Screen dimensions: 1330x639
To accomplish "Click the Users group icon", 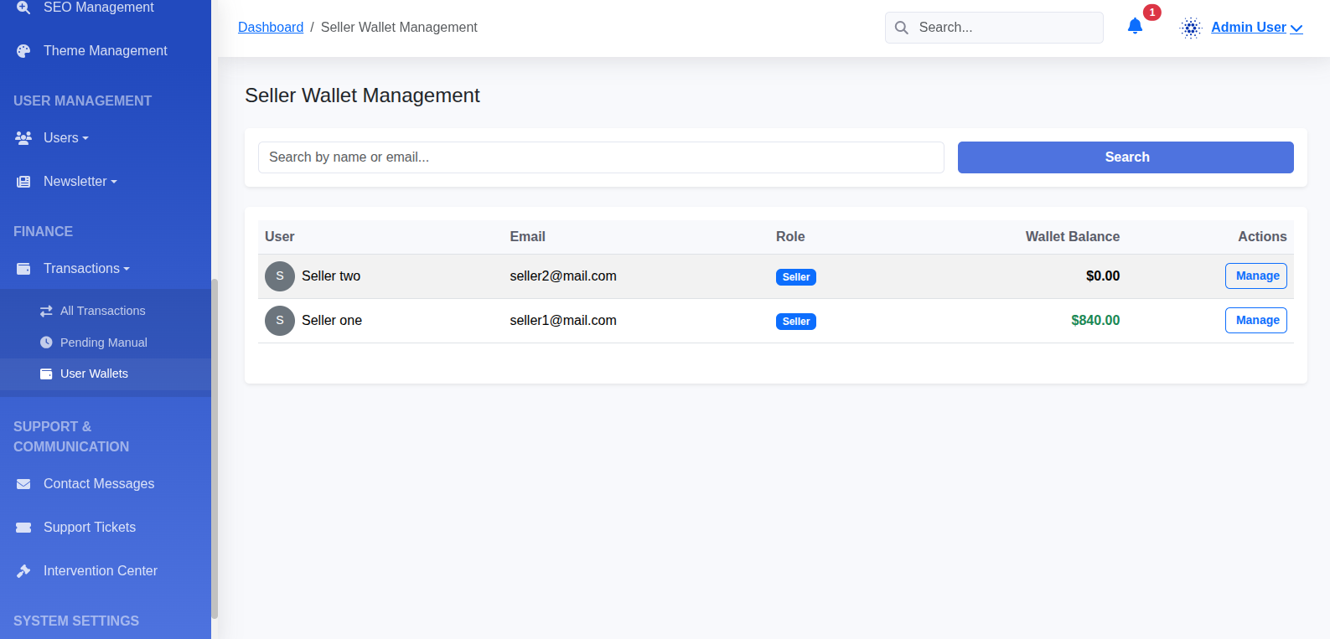I will (23, 138).
